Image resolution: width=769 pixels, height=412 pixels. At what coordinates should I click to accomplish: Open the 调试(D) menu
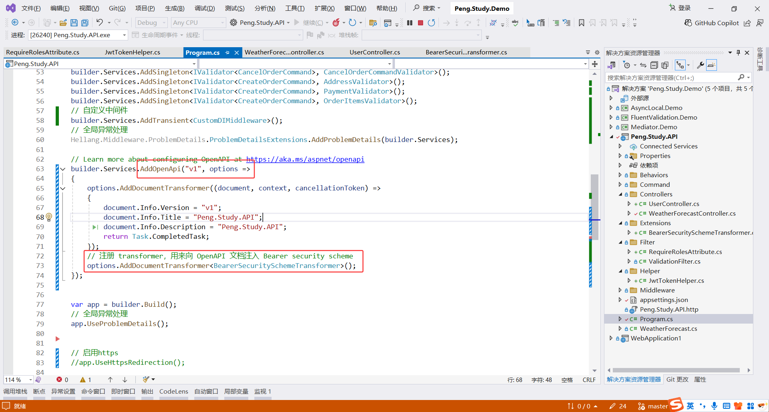click(x=205, y=8)
